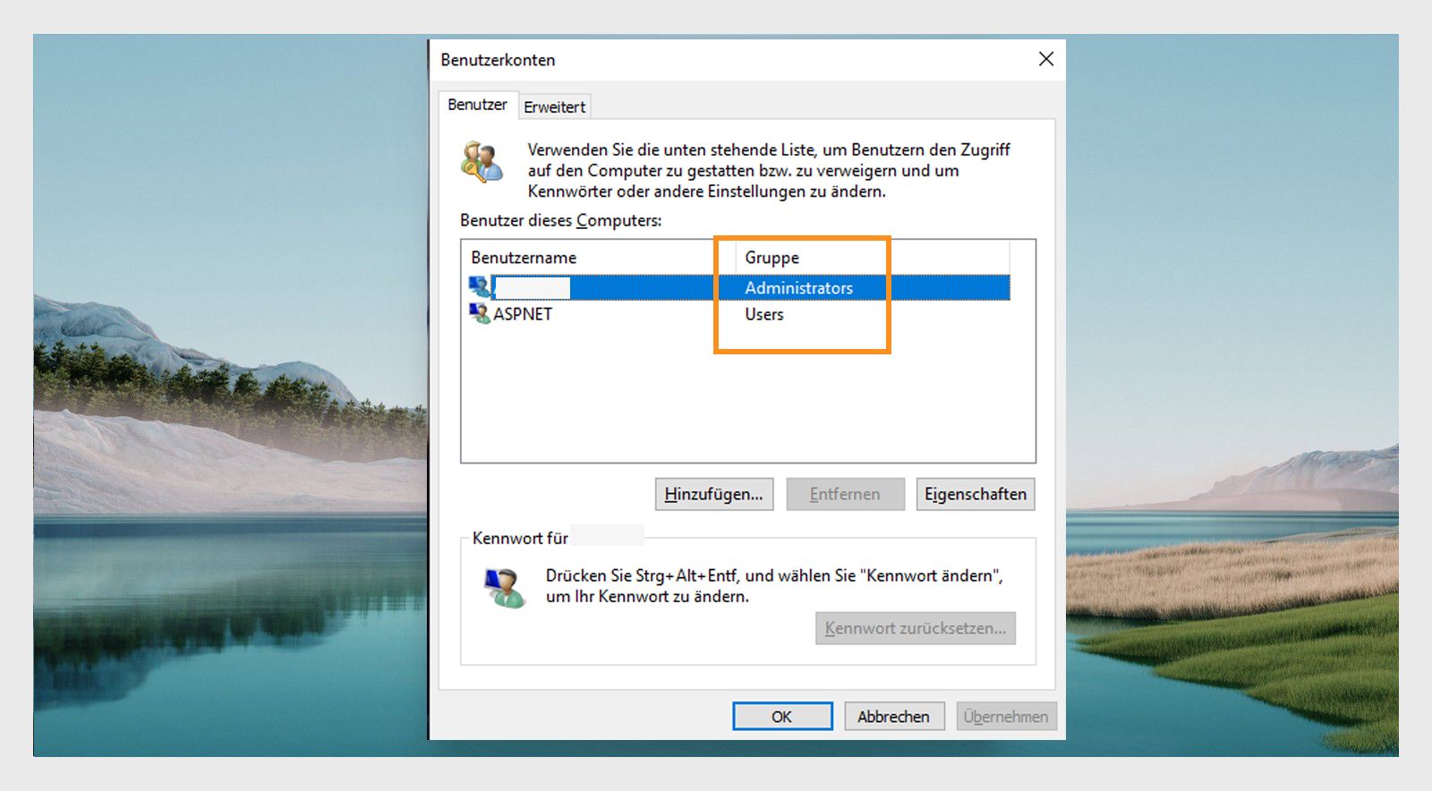
Task: Click Abbrechen to cancel the dialog
Action: pos(893,716)
